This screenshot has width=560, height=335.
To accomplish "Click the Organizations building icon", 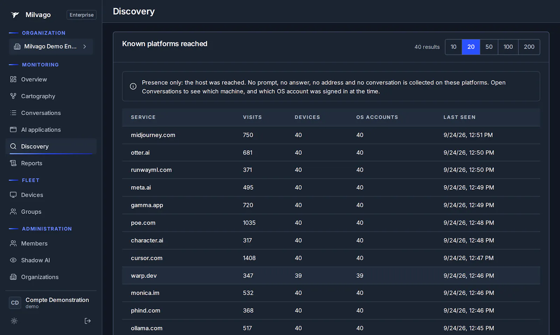I will point(13,277).
